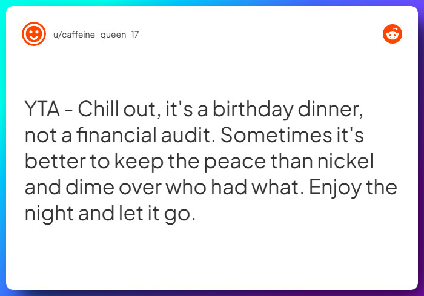The width and height of the screenshot is (424, 296).
Task: Click the word "Sometimes" in the comment
Action: tap(276, 135)
